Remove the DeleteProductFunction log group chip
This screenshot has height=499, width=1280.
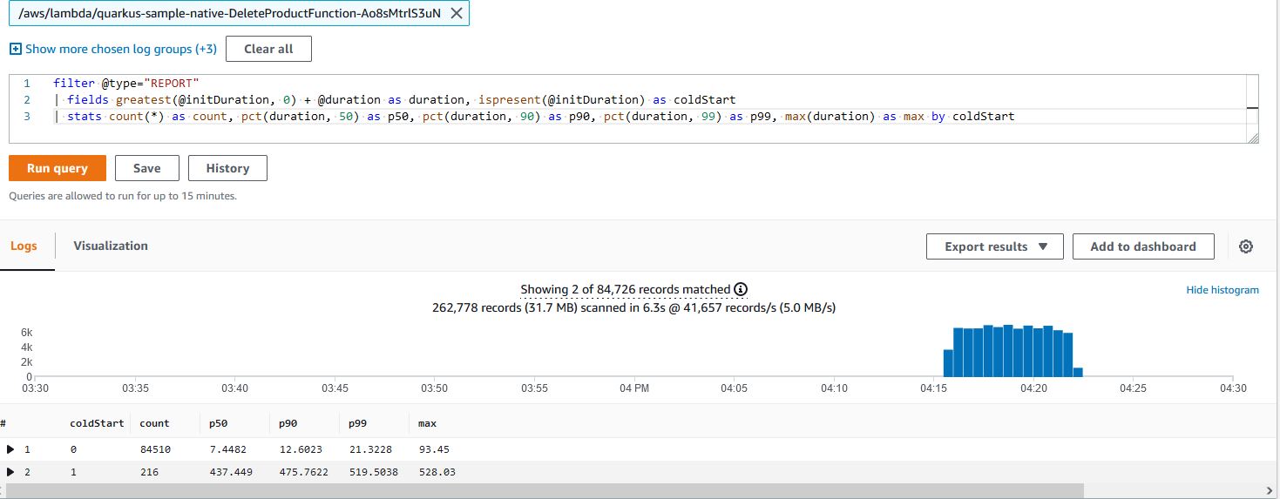click(457, 13)
